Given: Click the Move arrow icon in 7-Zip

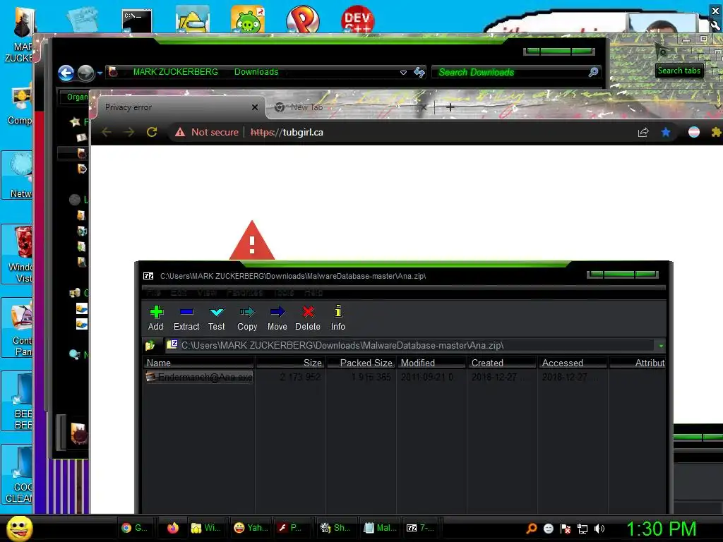Looking at the screenshot, I should [277, 318].
